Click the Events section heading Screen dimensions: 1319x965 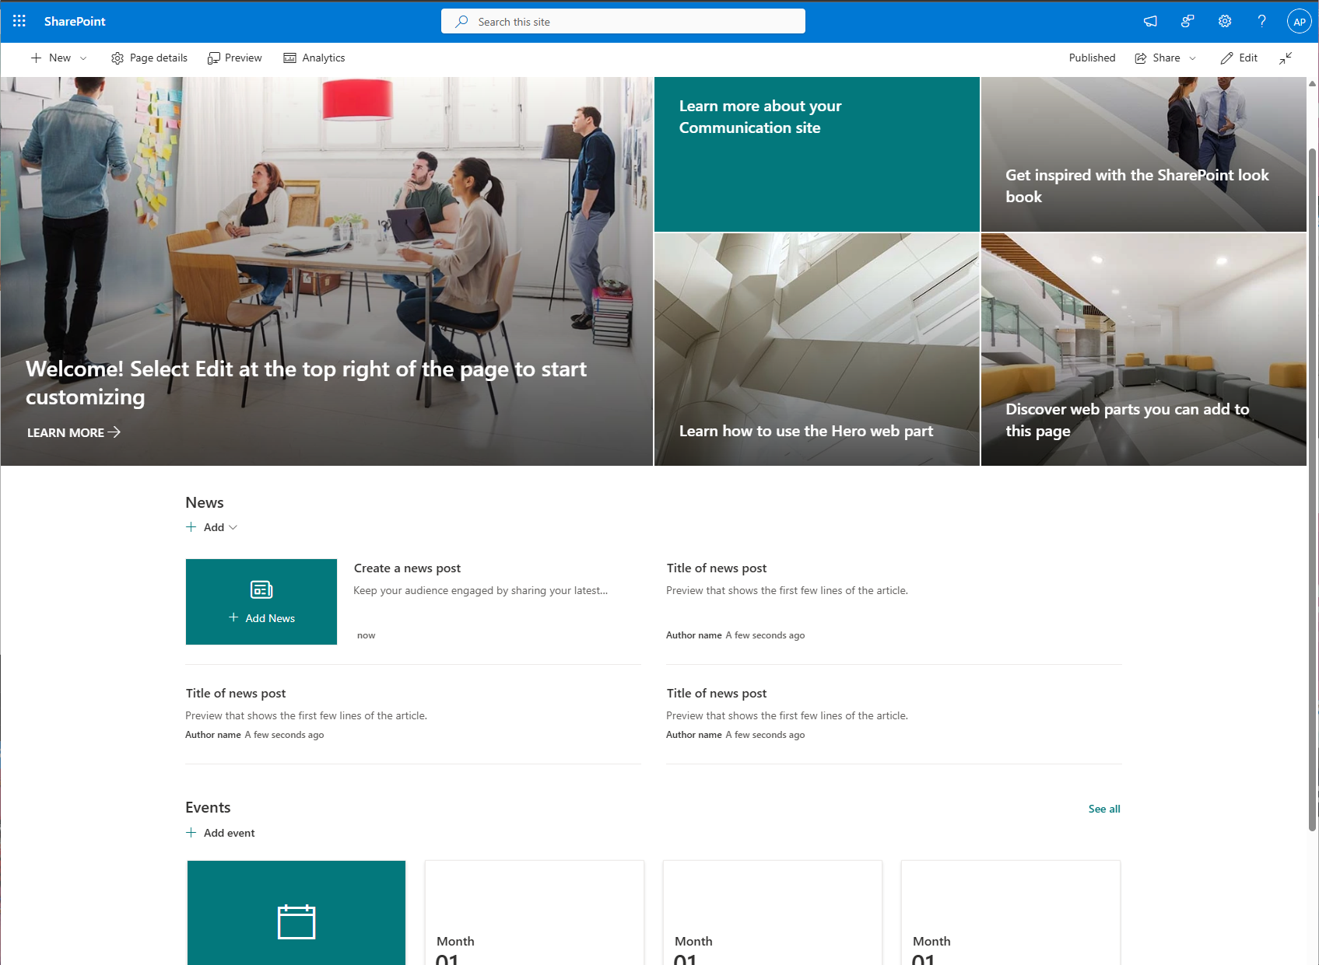pyautogui.click(x=208, y=807)
